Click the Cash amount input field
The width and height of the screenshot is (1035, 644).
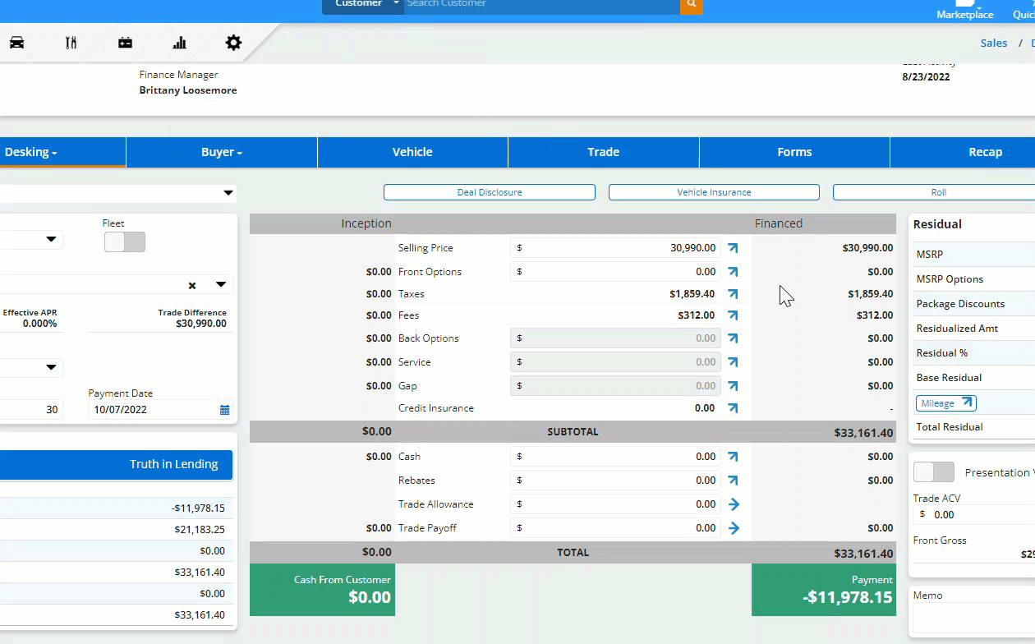615,457
